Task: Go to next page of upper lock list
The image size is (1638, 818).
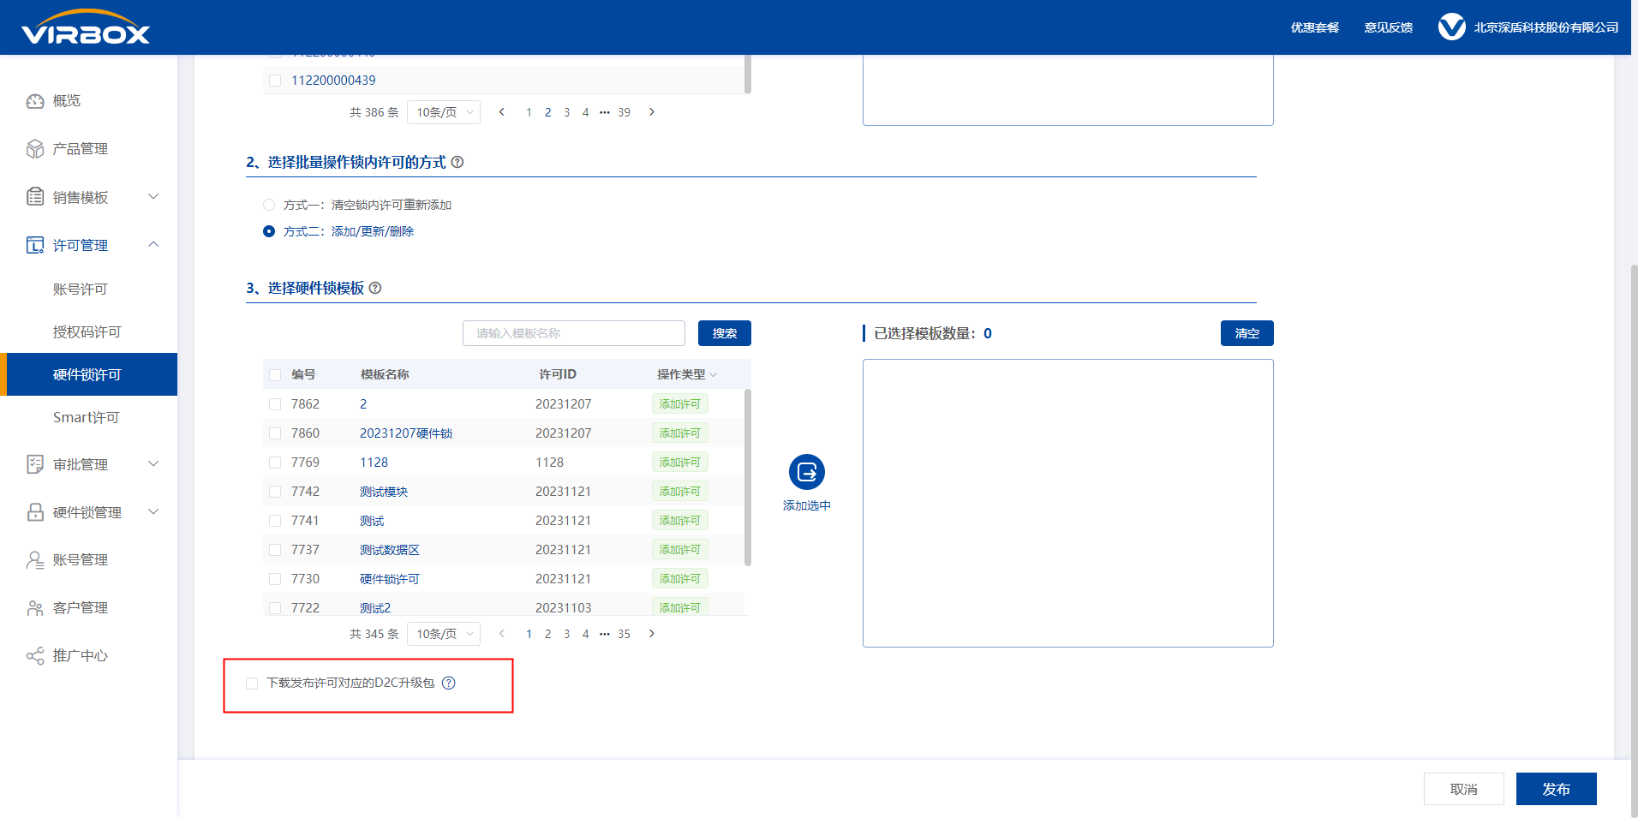Action: (x=652, y=112)
